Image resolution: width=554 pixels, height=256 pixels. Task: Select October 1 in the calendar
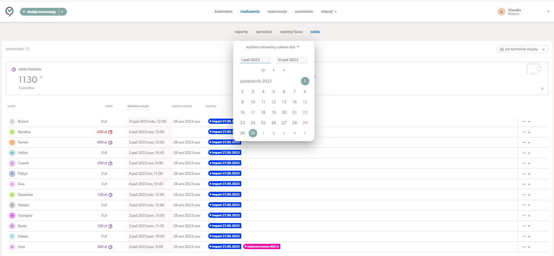305,81
